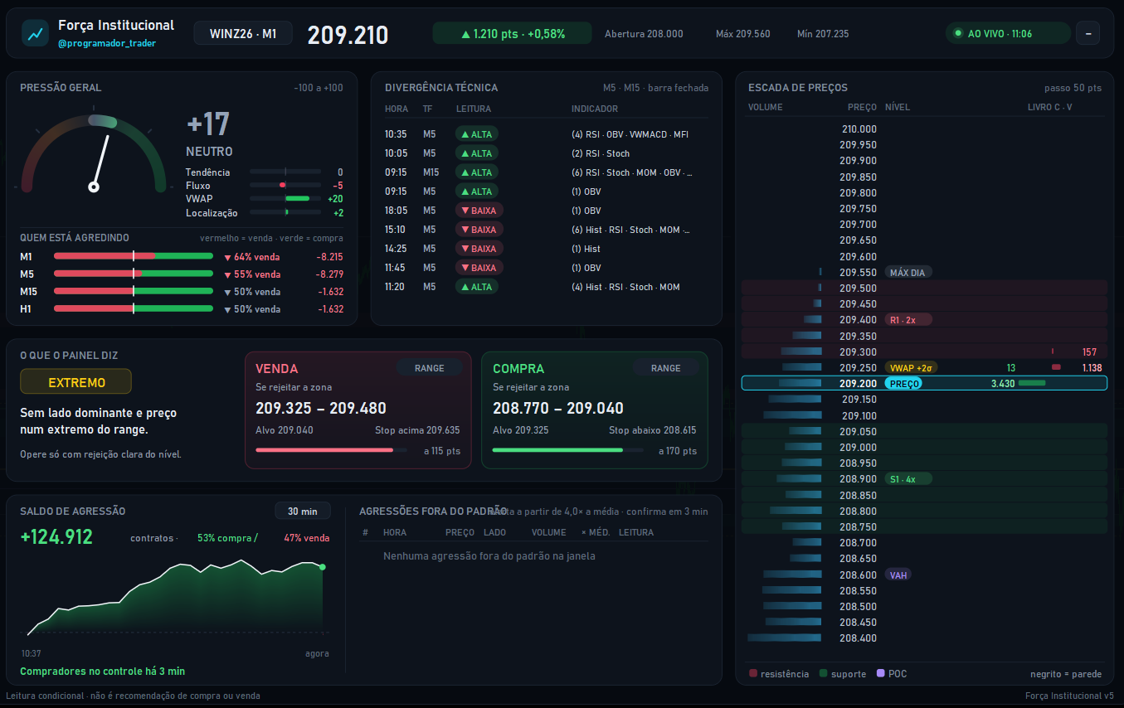Click the highlighted 209.200 PREÇO ladder row

tap(924, 383)
